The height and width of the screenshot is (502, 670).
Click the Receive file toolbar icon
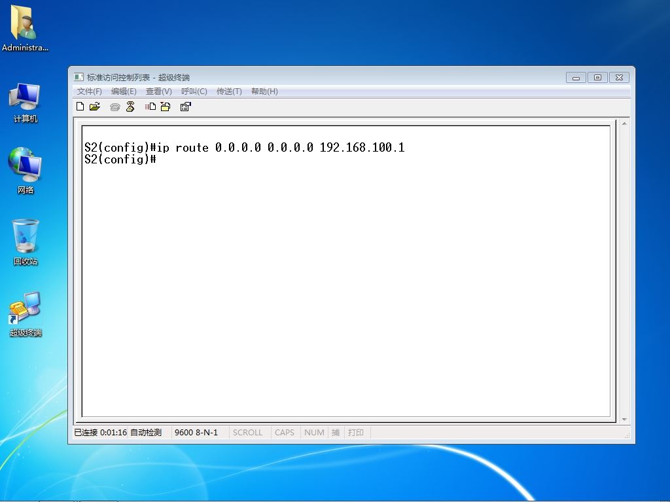click(x=166, y=107)
